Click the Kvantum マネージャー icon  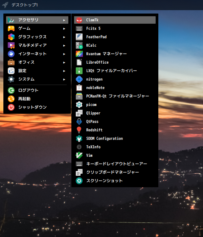pos(79,54)
